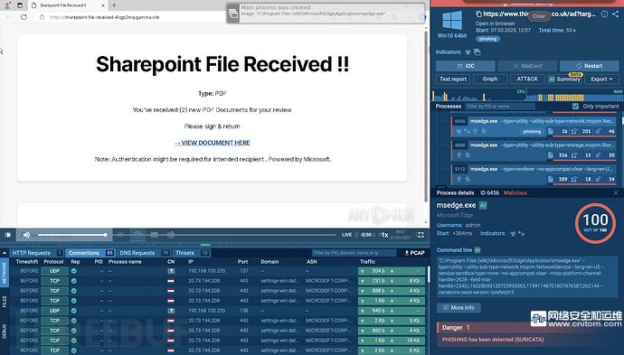The image size is (624, 355).
Task: Play the session recording
Action: coord(8,235)
